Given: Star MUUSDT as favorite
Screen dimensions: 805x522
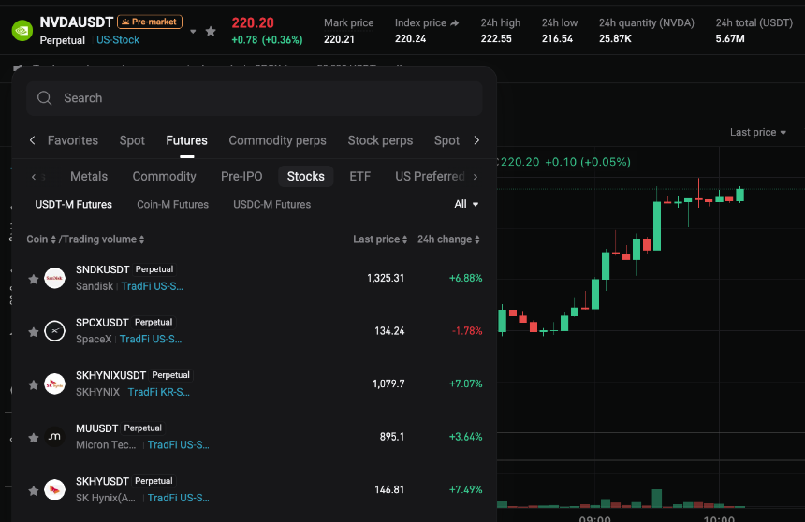Looking at the screenshot, I should click(34, 438).
